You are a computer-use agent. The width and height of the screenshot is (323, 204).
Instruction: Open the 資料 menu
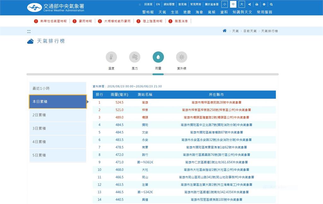click(x=224, y=12)
